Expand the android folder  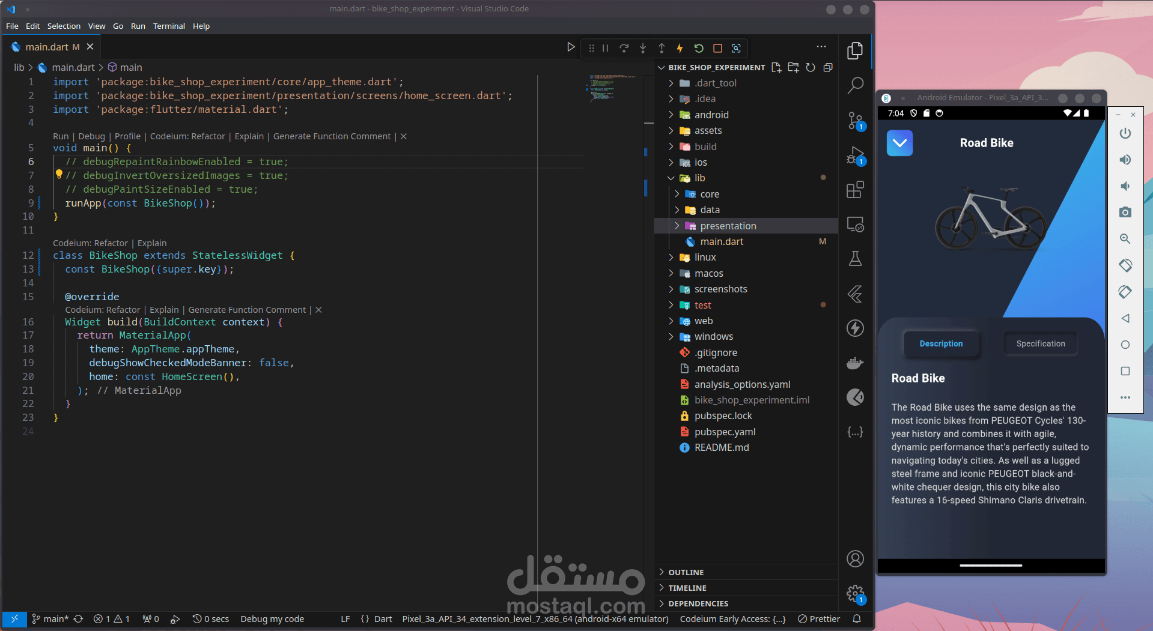(x=671, y=115)
